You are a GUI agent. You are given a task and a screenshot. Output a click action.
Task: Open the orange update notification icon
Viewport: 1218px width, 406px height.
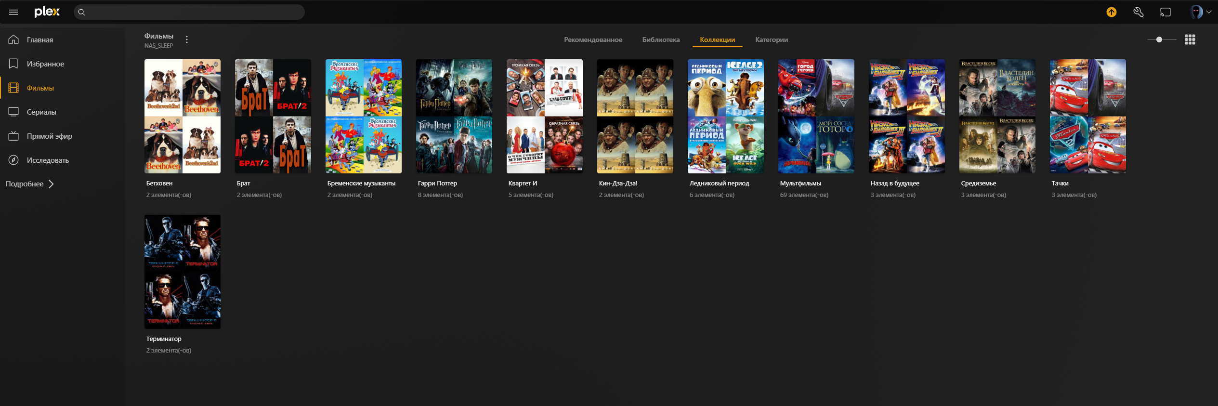pos(1112,12)
